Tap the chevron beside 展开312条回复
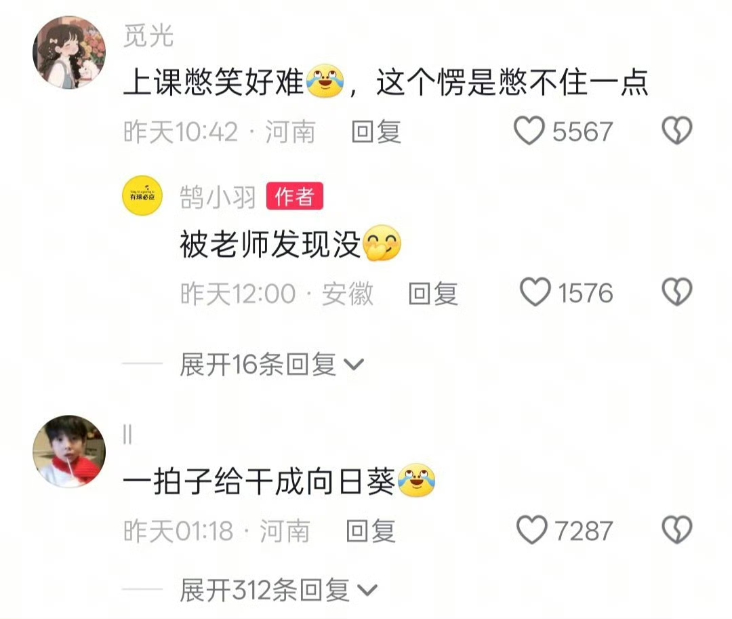The height and width of the screenshot is (619, 732). [x=367, y=591]
